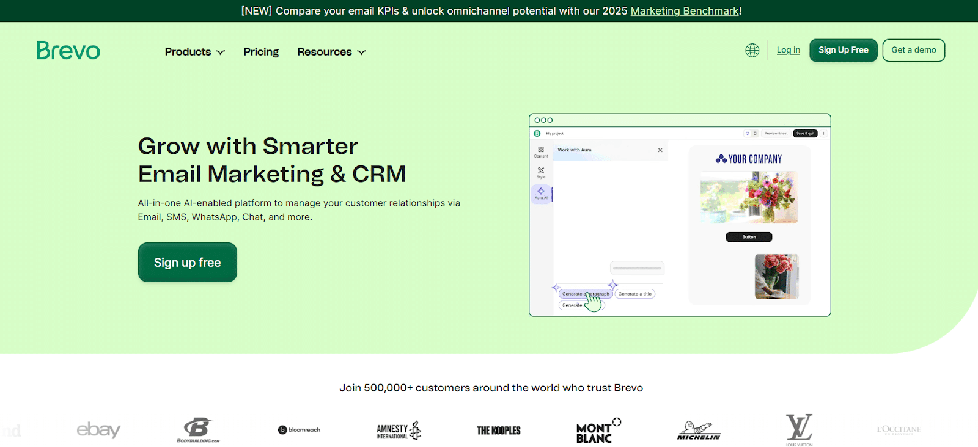
Task: Click the Michelin logo
Action: click(x=699, y=431)
